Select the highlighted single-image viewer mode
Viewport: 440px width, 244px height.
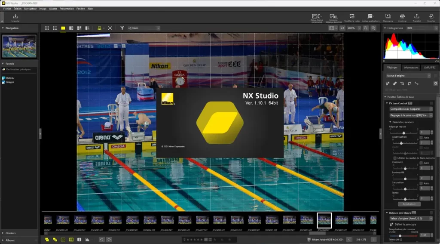pyautogui.click(x=63, y=28)
